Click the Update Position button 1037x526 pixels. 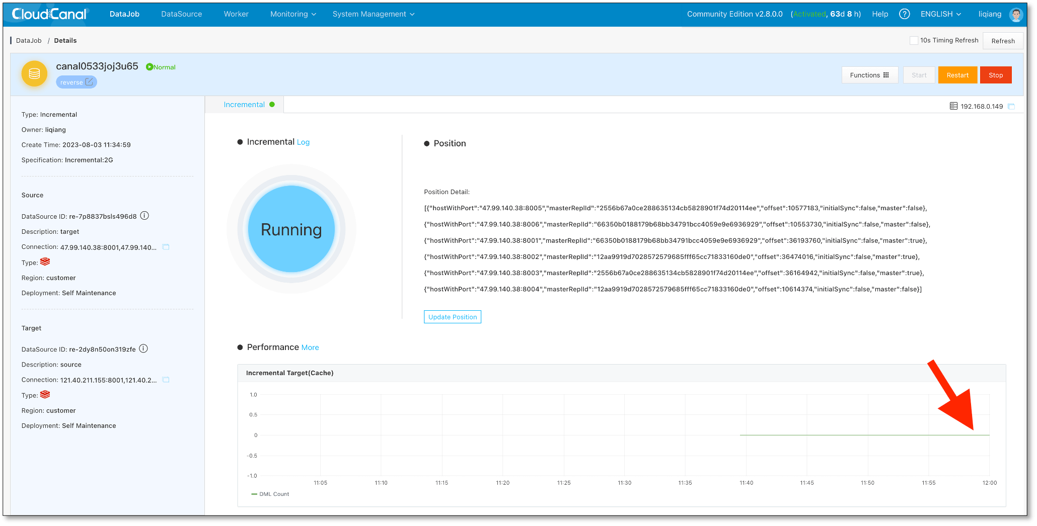pos(452,316)
